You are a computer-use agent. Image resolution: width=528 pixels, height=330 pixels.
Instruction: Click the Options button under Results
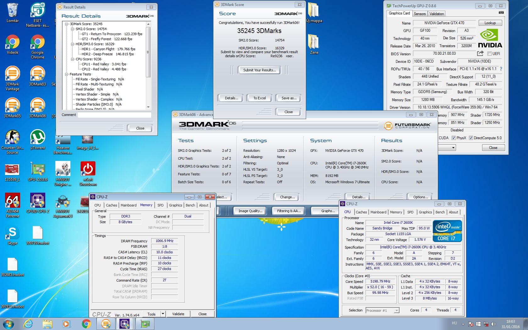(421, 197)
